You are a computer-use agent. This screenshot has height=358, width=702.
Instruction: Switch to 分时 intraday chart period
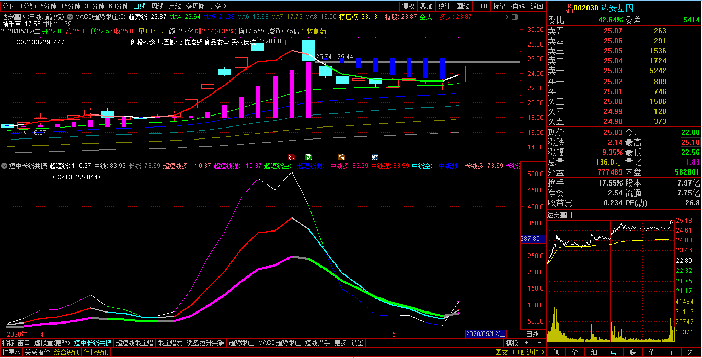tap(8, 6)
